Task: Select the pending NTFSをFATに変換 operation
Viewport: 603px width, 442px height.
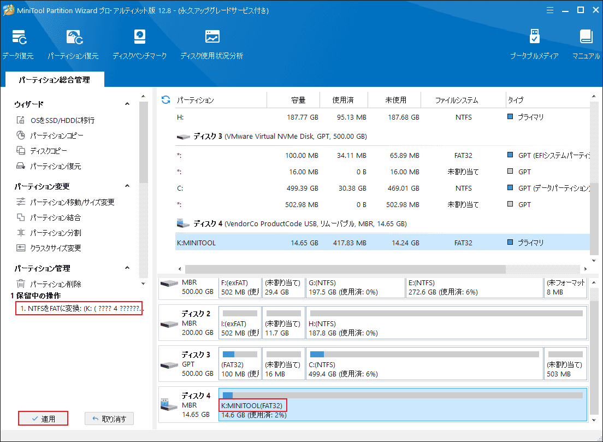Action: (79, 308)
